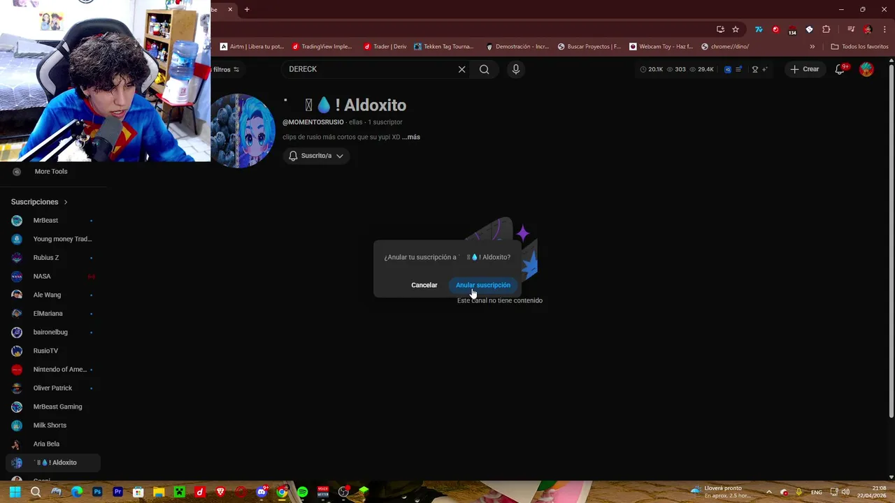Open Nintendo of Ame... channel

pos(53,370)
